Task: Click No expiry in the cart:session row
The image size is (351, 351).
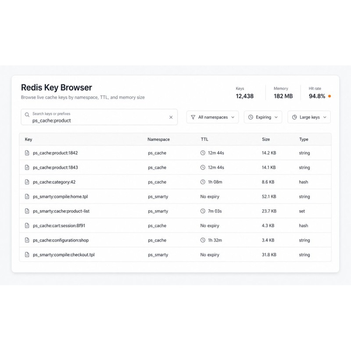Action: (x=210, y=226)
